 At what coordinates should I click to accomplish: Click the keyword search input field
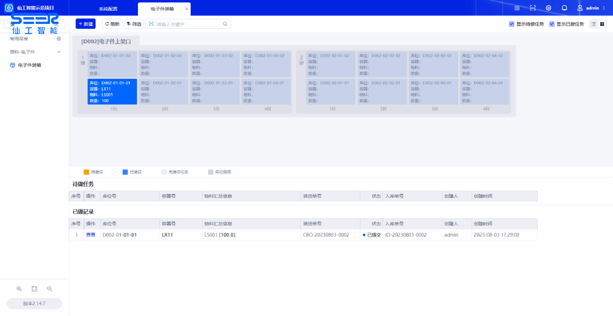tap(188, 24)
